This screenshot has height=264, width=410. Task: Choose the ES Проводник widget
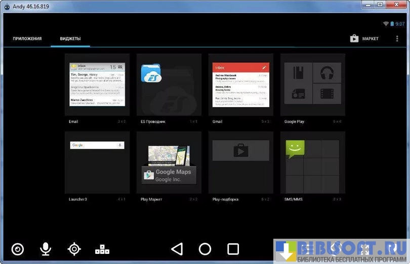pyautogui.click(x=169, y=84)
